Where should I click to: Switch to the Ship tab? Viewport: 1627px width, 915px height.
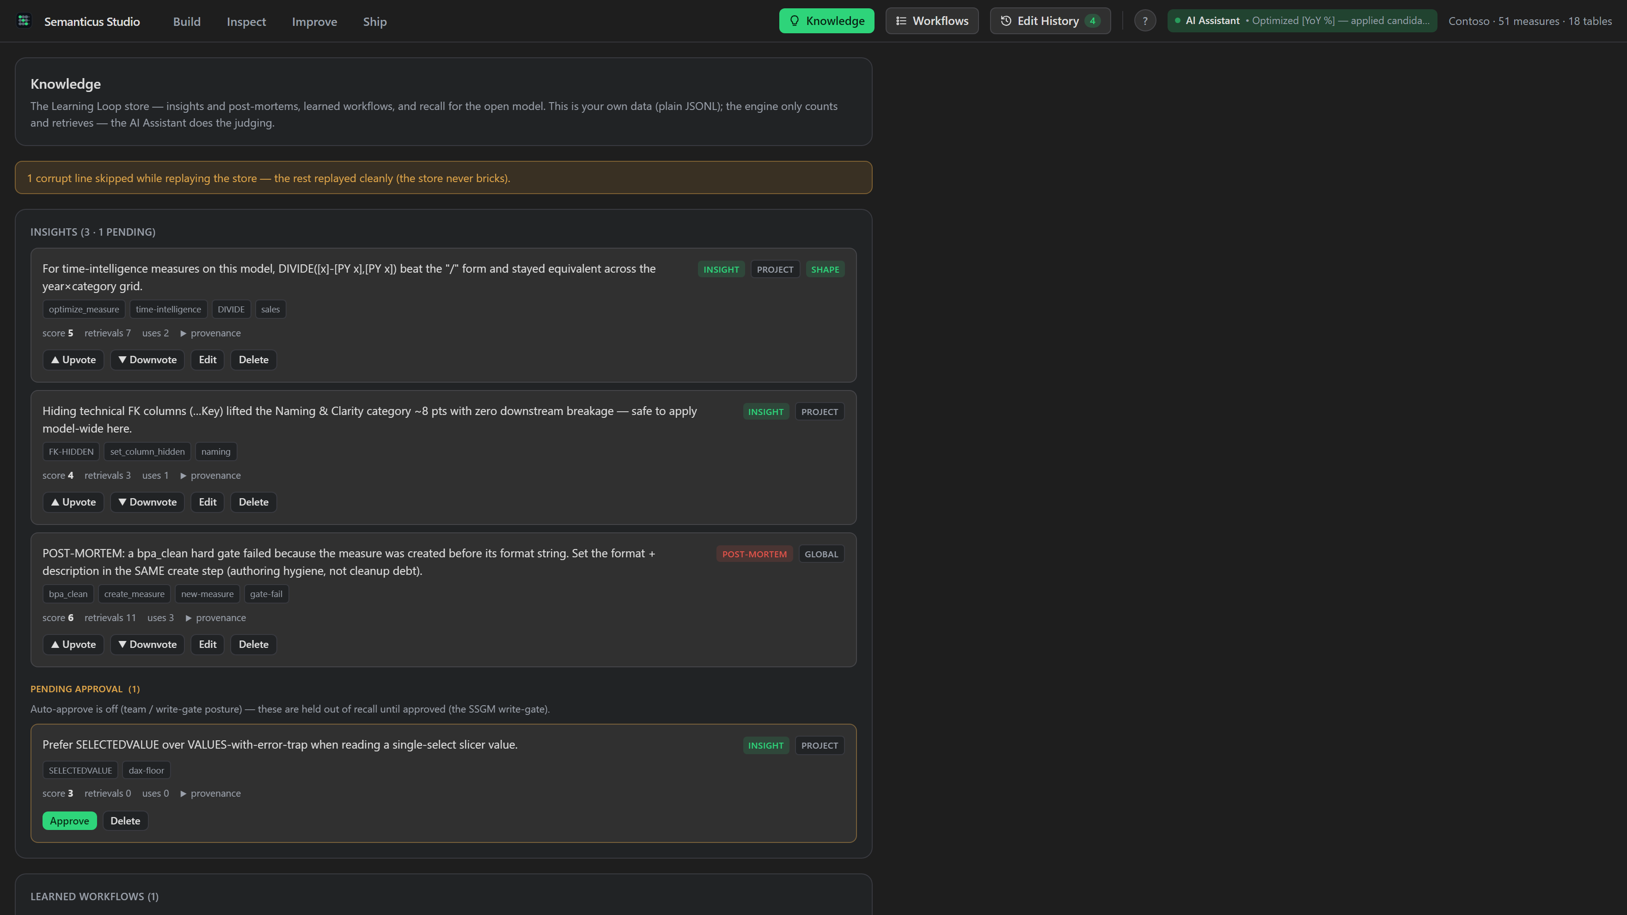pyautogui.click(x=374, y=21)
